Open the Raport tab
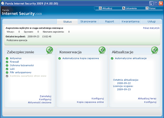The width and height of the screenshot is (164, 118). pyautogui.click(x=109, y=21)
